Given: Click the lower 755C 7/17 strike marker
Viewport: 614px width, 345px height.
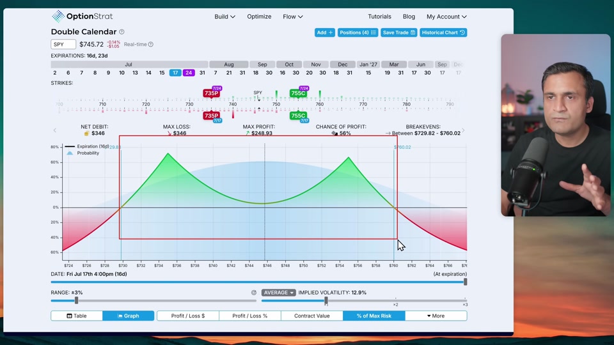Looking at the screenshot, I should click(298, 116).
